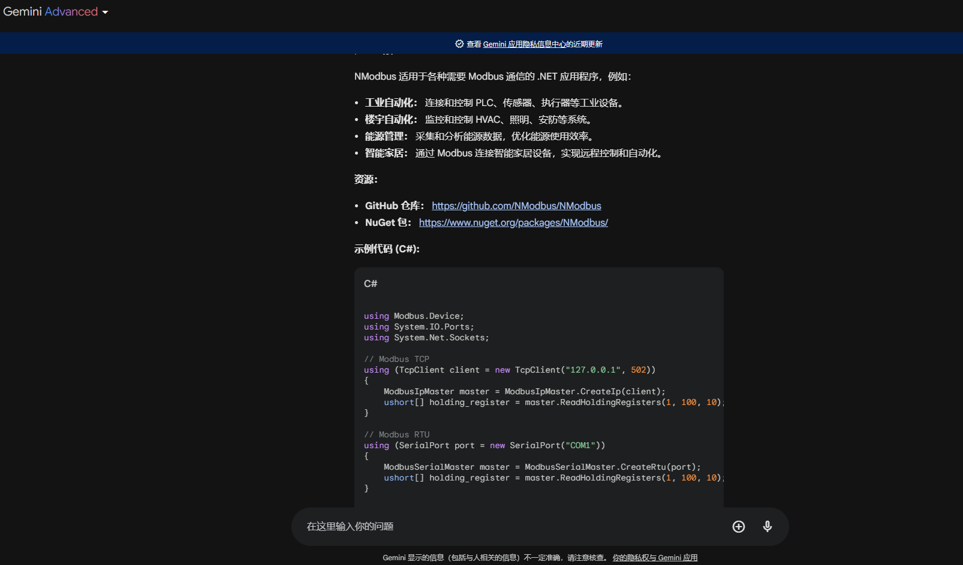963x565 pixels.
Task: Focus the 在这里输入你的问题 input field
Action: point(510,527)
